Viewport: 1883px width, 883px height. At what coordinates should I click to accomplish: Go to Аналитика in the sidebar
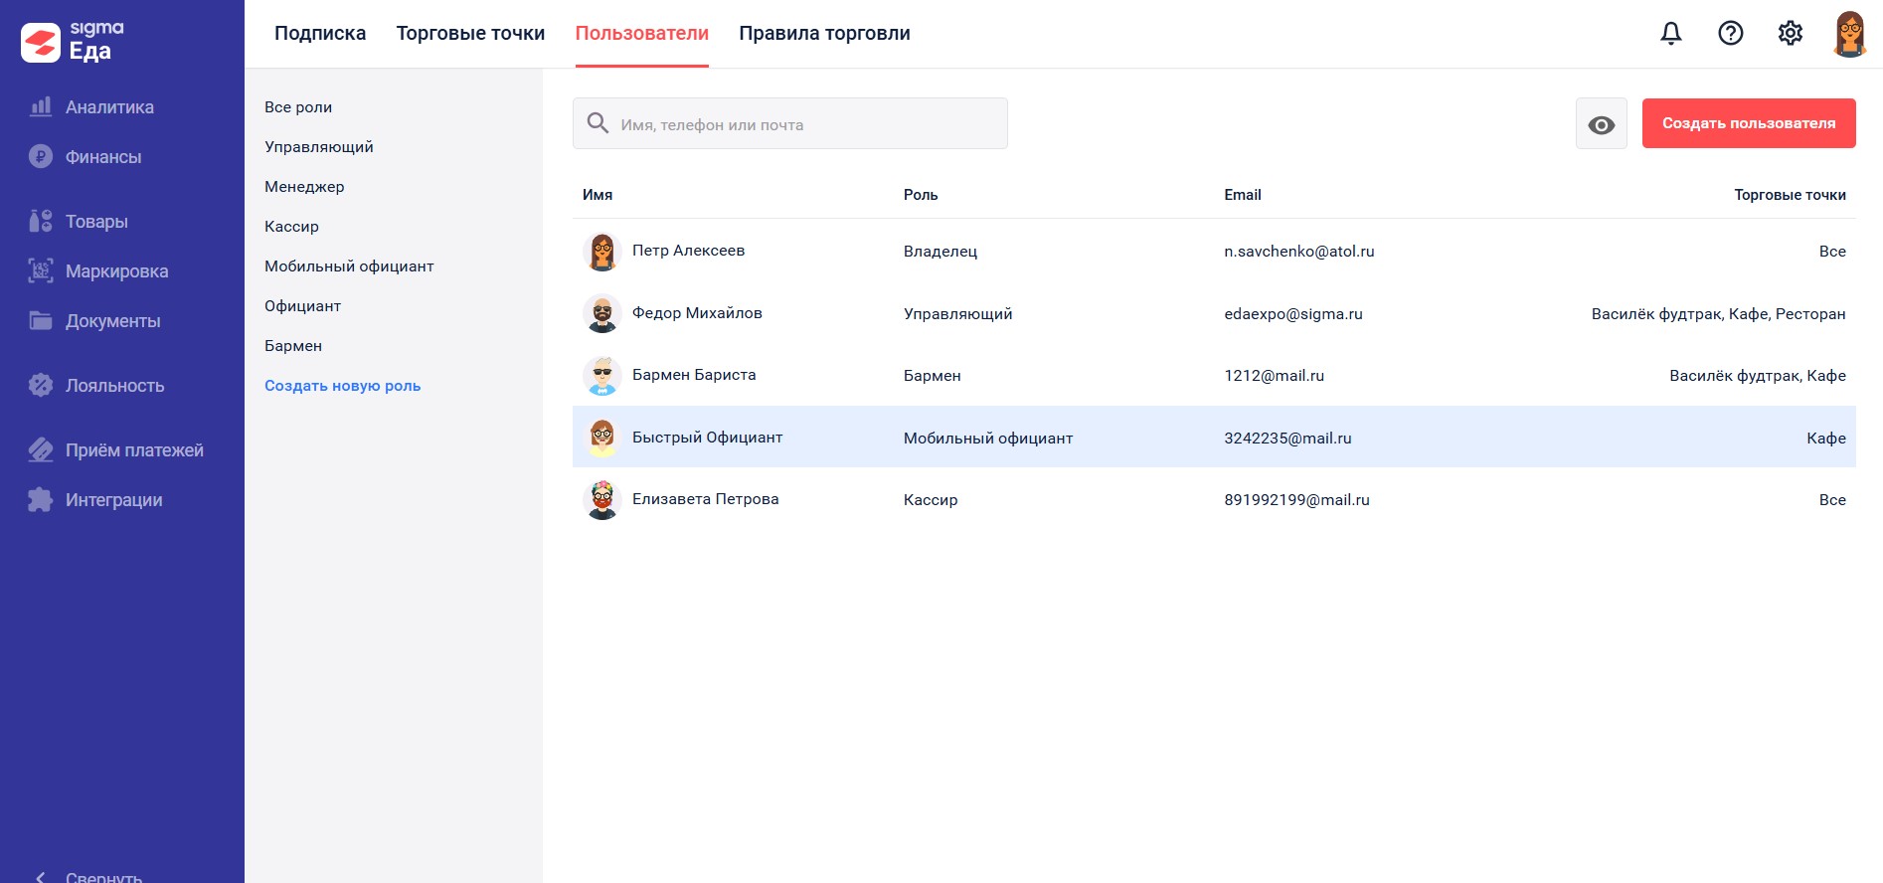click(109, 107)
